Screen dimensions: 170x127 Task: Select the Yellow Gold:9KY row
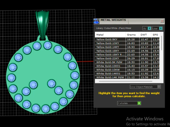tap(127, 40)
